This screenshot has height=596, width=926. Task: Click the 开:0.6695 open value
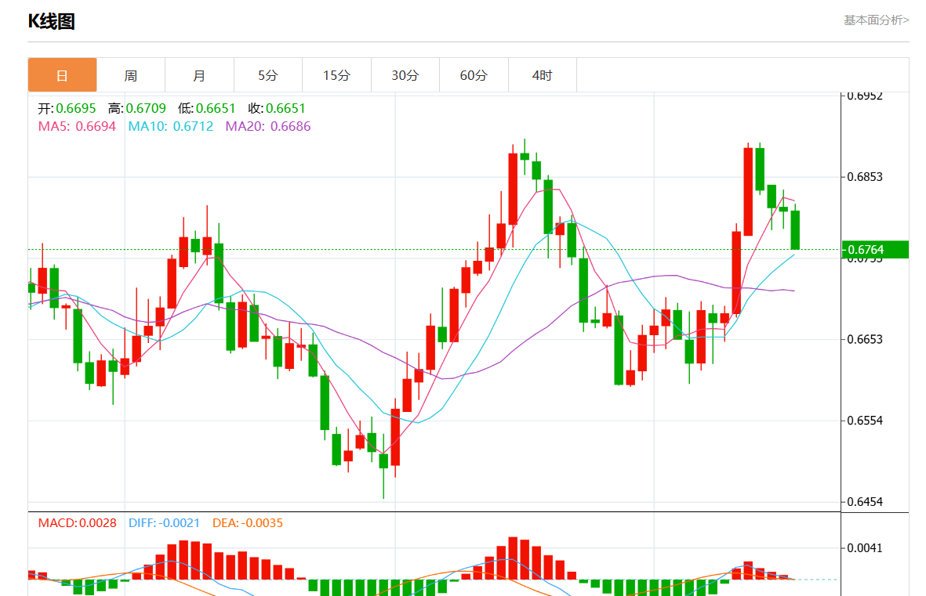tap(67, 109)
